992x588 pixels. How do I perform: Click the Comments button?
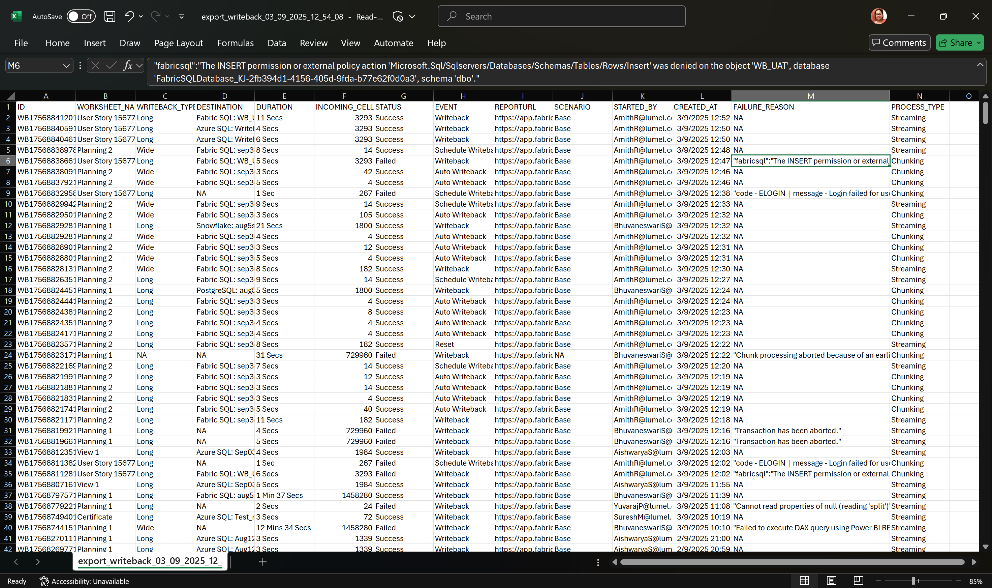[x=899, y=43]
